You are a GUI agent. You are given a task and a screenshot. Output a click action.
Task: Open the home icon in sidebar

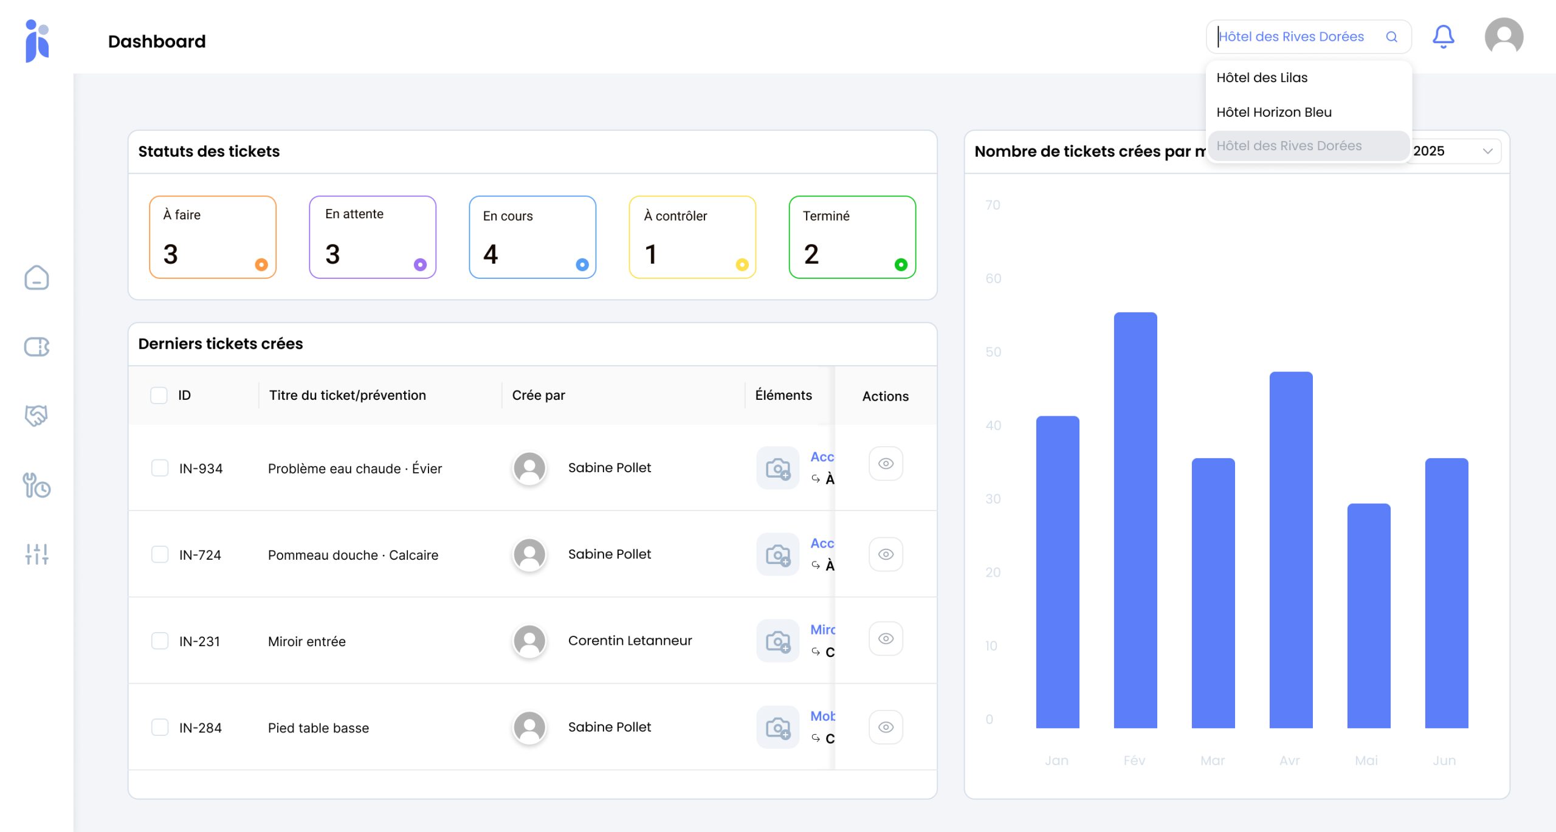tap(36, 278)
